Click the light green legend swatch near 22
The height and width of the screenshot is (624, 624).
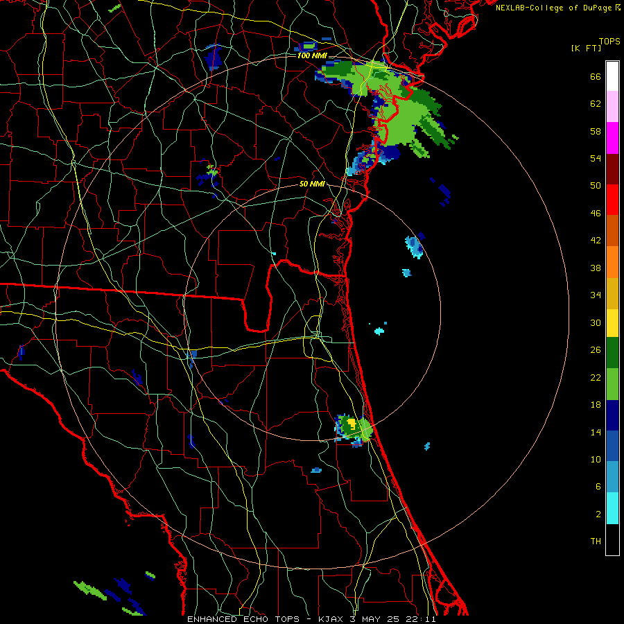(612, 384)
